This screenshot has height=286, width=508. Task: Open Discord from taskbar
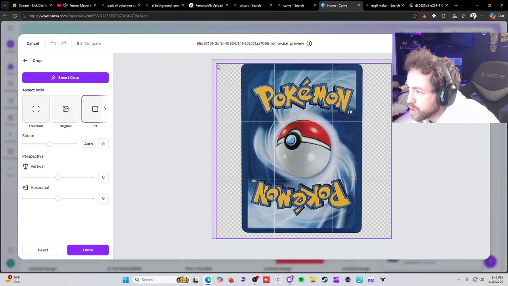pos(290,280)
